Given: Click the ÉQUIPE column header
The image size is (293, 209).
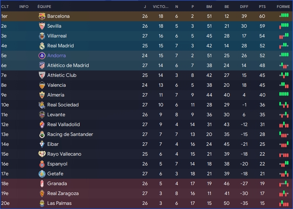Looking at the screenshot, I should [44, 7].
